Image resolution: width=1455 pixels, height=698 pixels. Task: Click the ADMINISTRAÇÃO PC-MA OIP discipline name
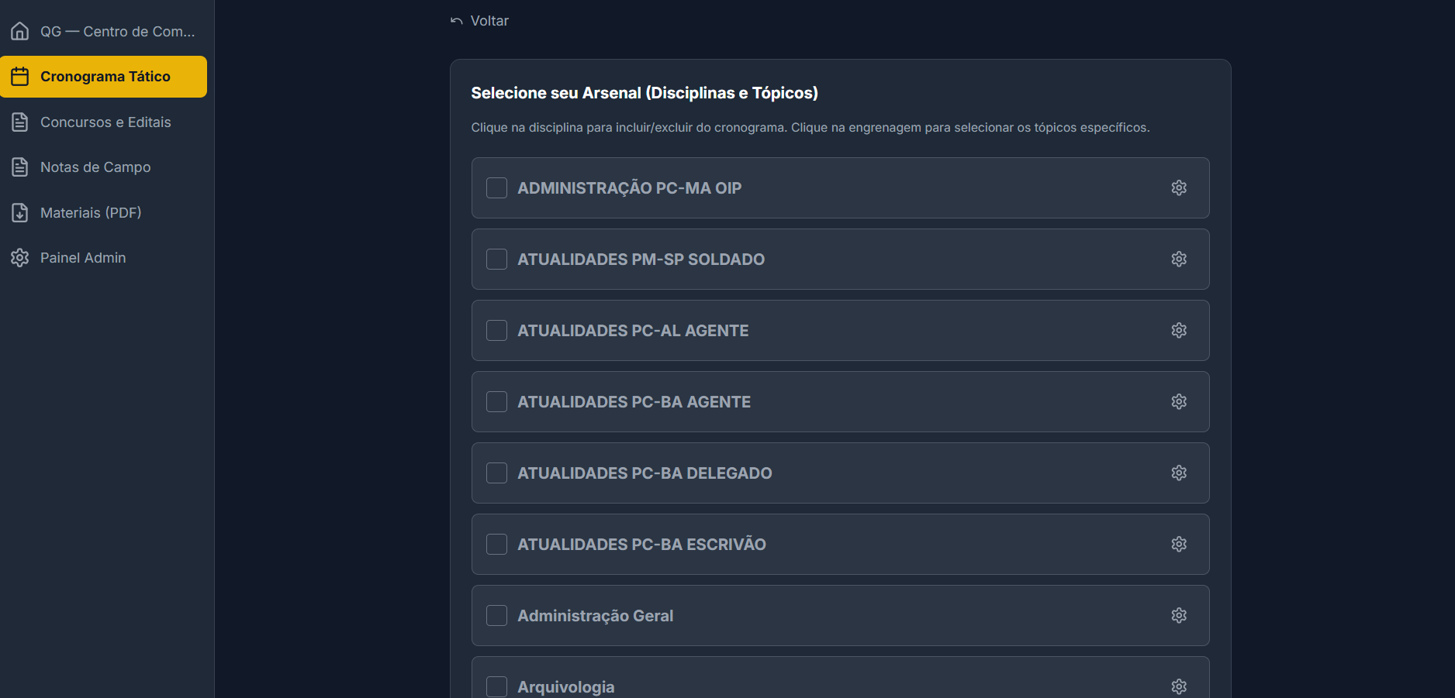(630, 188)
